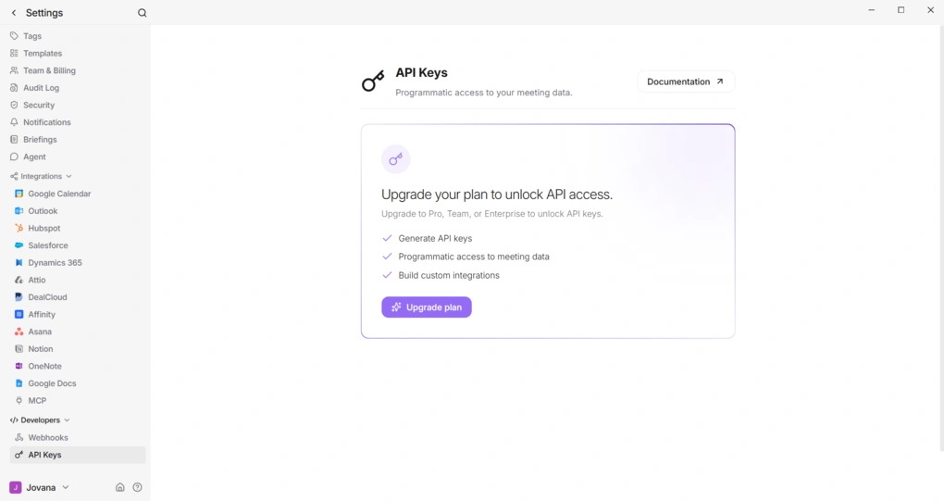This screenshot has width=944, height=501.
Task: Open help via question mark icon
Action: [137, 487]
